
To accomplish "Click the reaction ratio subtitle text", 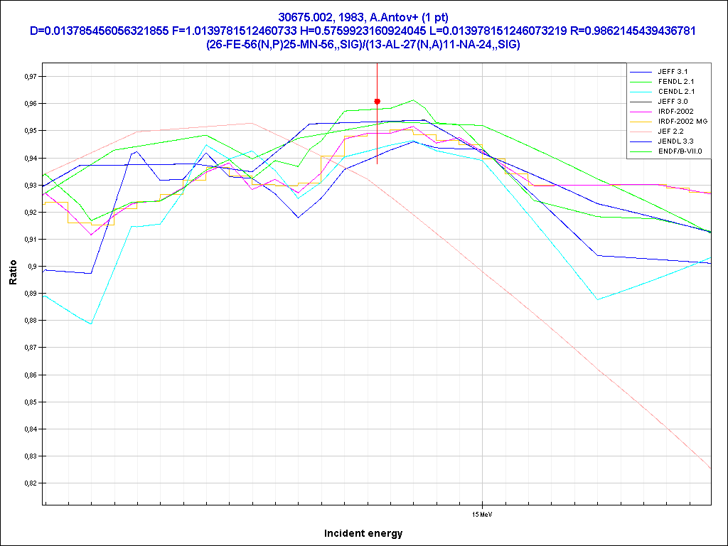I will (x=363, y=44).
